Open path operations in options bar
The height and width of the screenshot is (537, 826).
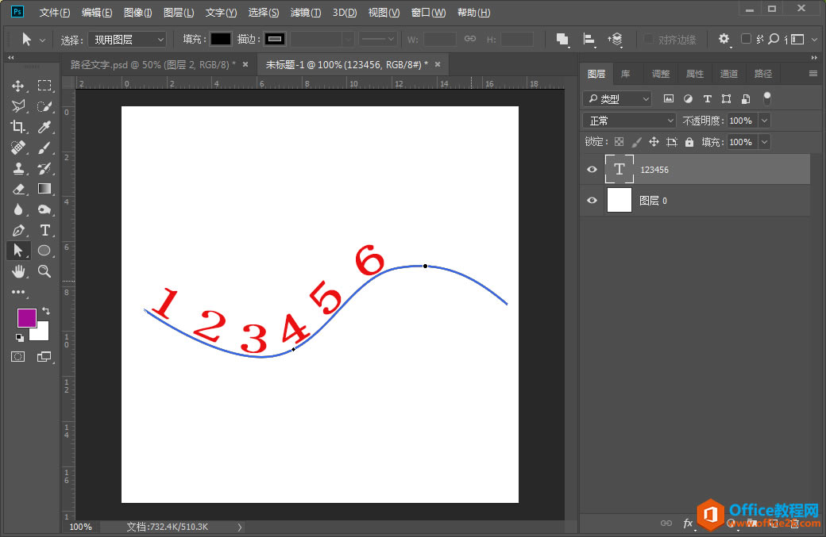point(562,39)
